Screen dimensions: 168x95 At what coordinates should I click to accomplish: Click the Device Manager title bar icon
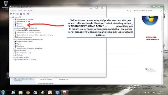pos(10,7)
